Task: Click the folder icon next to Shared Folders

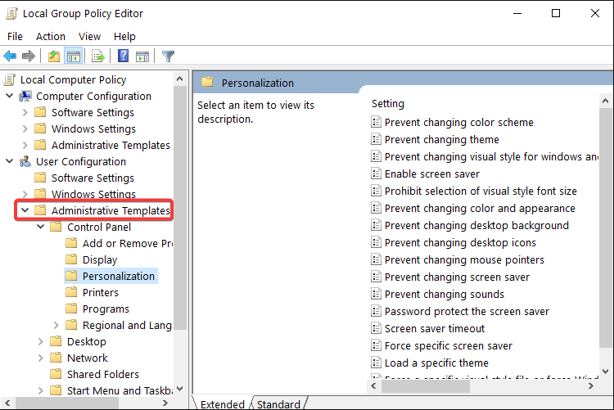Action: pos(56,374)
